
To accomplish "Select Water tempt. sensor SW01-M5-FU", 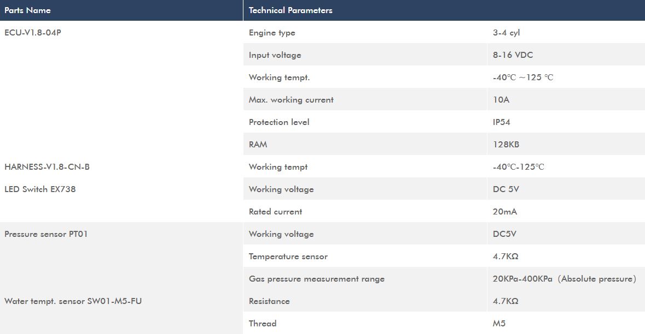I will pyautogui.click(x=73, y=301).
